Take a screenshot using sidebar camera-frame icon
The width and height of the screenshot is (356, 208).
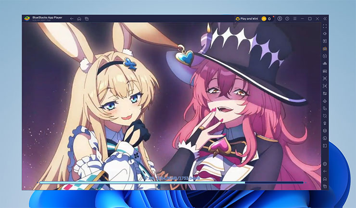tap(325, 79)
